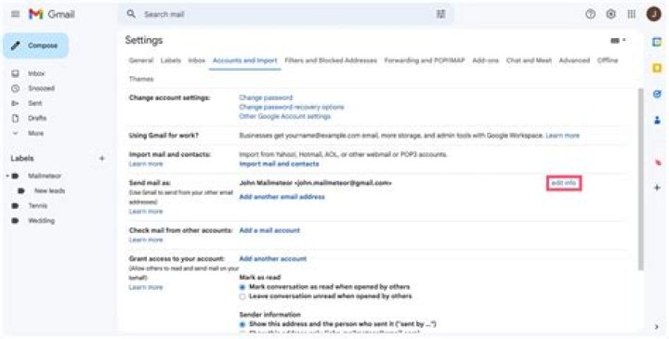Image resolution: width=669 pixels, height=339 pixels.
Task: Click the Compose button
Action: (x=36, y=46)
